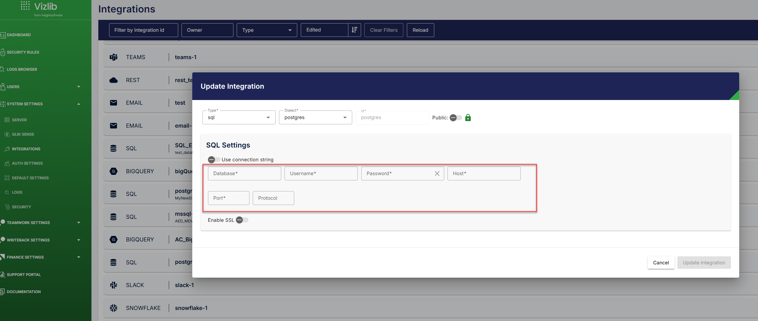
Task: Click the Reload button
Action: pos(420,30)
